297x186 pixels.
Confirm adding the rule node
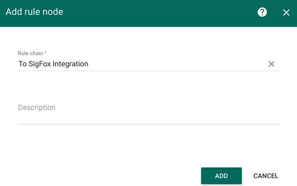[x=221, y=176]
